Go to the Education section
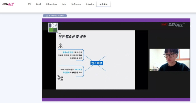The image size is (196, 103). (x=51, y=4)
